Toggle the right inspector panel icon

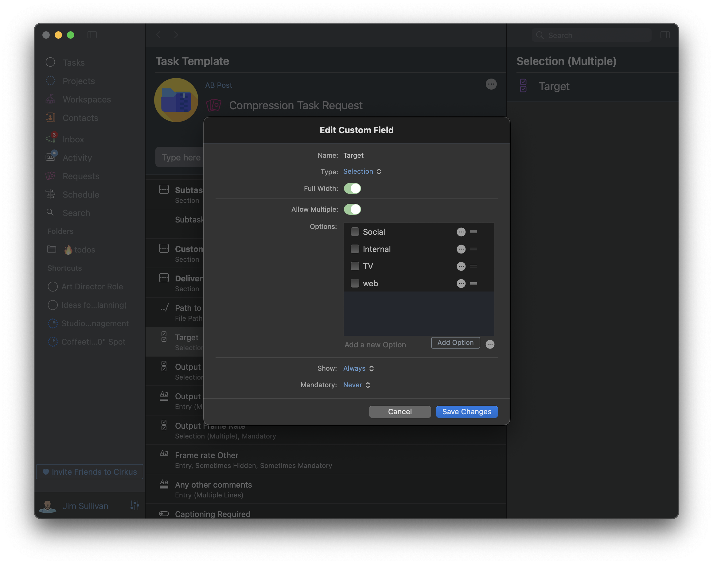pyautogui.click(x=665, y=35)
